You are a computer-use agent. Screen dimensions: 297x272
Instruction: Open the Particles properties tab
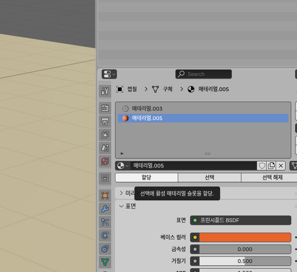105,222
